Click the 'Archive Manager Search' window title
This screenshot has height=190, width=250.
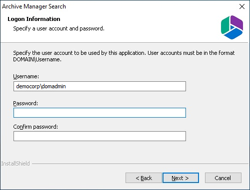[34, 6]
